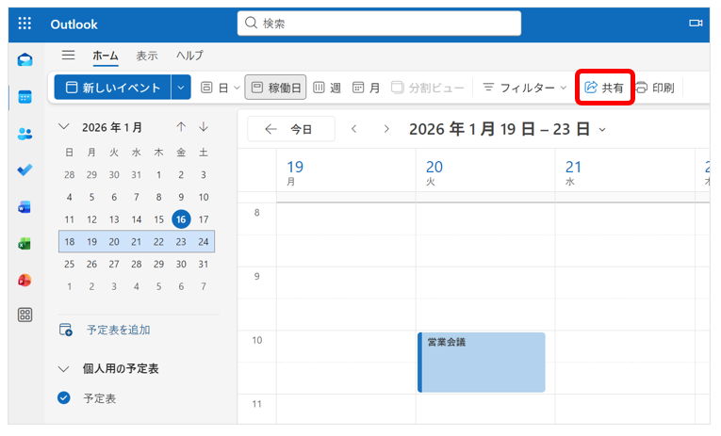Launch Word from the sidebar
The height and width of the screenshot is (436, 721).
tap(25, 207)
